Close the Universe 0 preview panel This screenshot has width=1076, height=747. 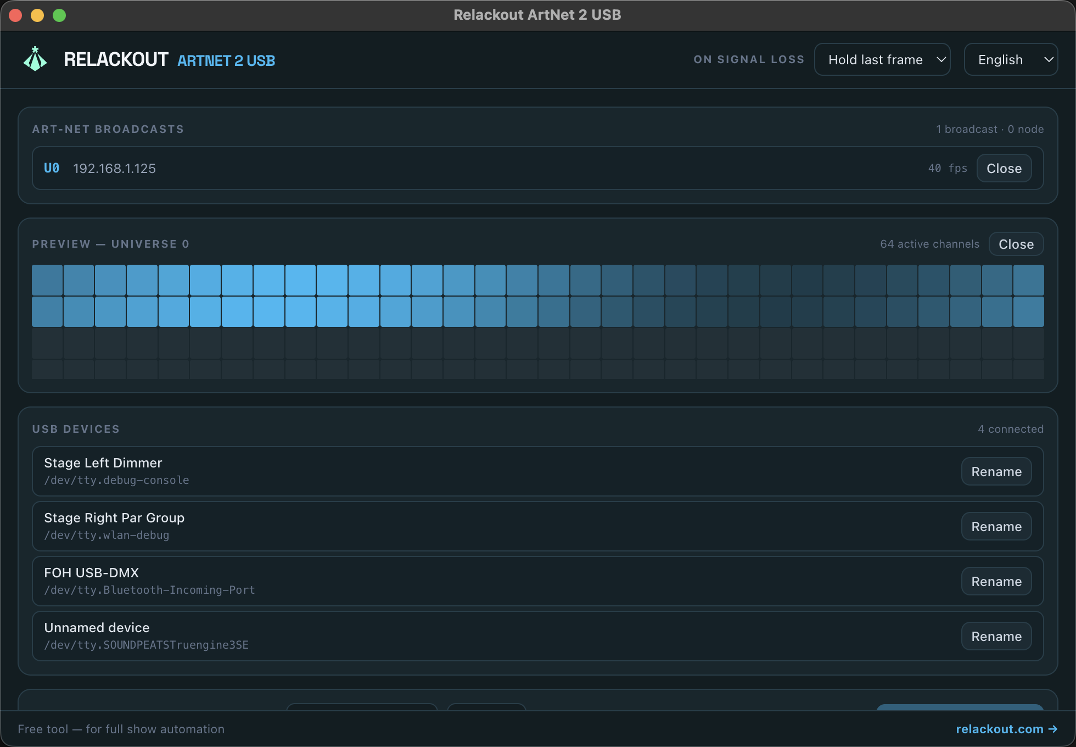tap(1016, 244)
